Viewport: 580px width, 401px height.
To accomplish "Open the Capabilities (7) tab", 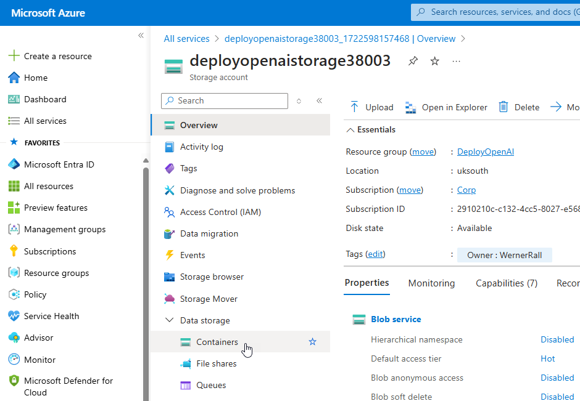I will point(507,283).
